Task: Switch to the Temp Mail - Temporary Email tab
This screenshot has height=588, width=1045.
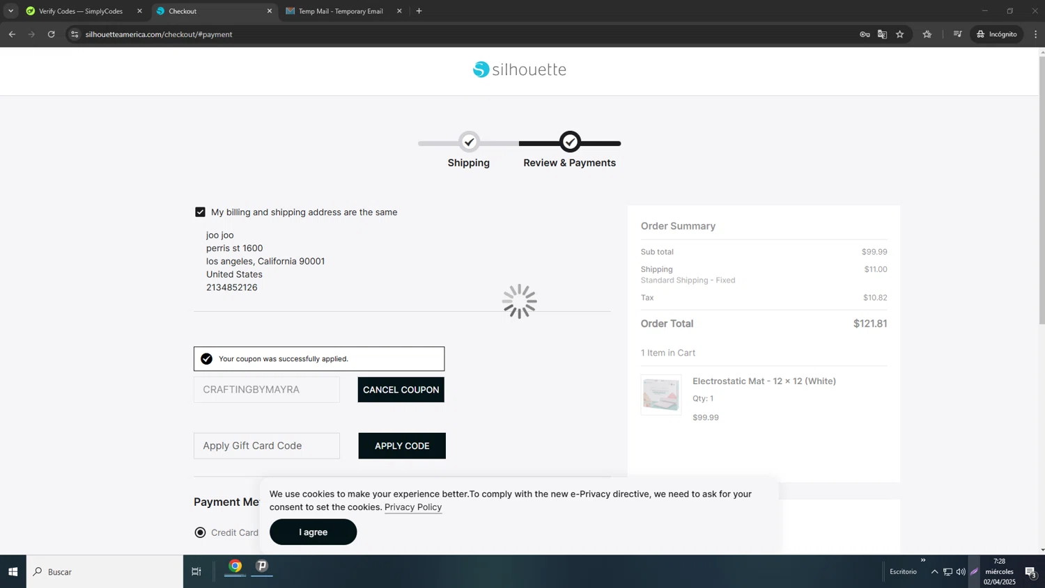Action: click(341, 11)
